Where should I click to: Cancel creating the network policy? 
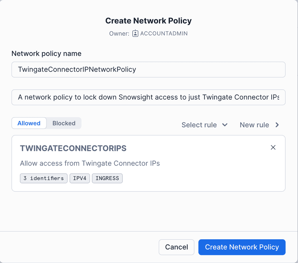[176, 247]
